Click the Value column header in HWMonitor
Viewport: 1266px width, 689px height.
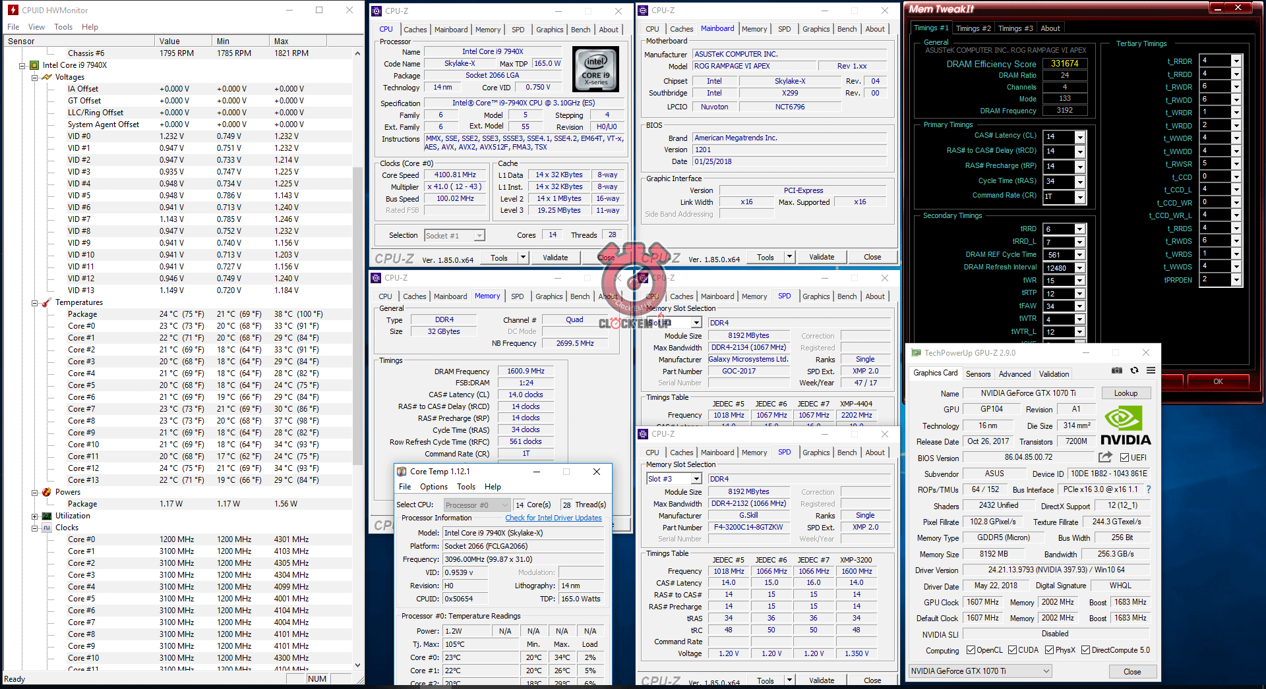[169, 41]
